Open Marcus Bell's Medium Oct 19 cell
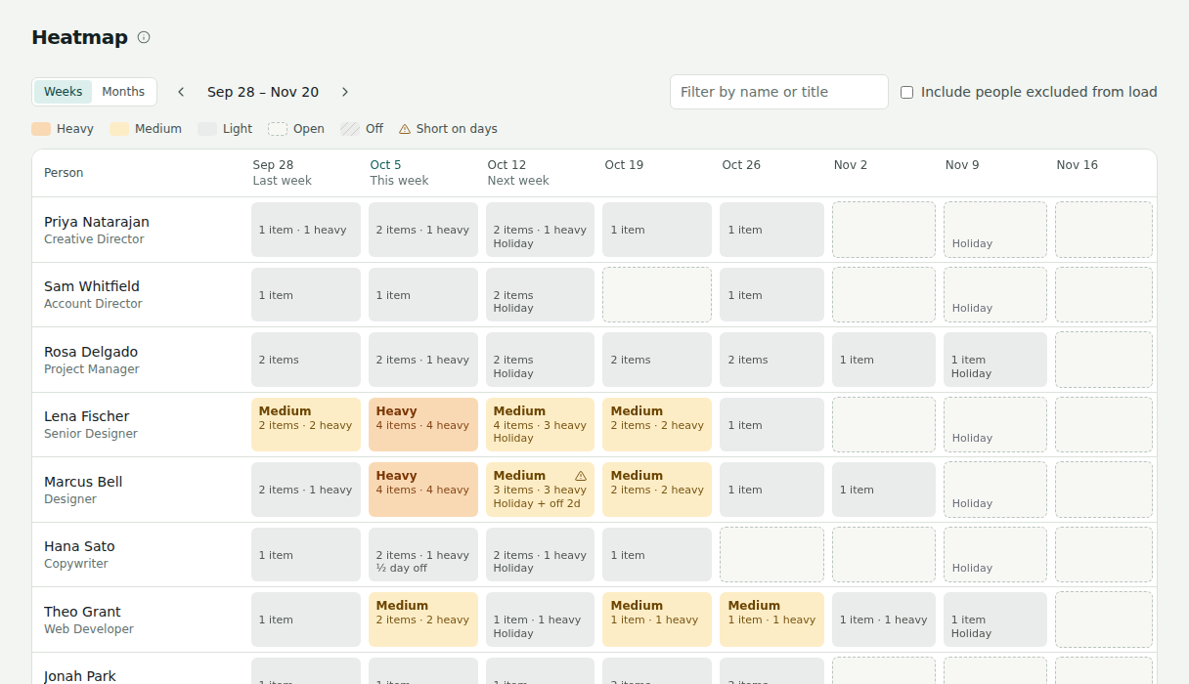The width and height of the screenshot is (1189, 684). [657, 490]
